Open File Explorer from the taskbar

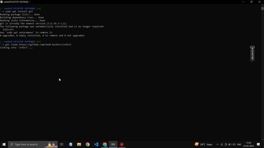tap(79, 144)
